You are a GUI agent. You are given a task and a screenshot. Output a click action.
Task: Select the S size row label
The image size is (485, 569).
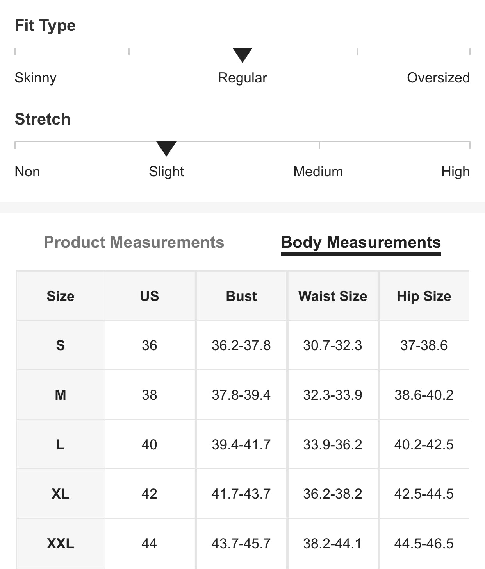coord(61,345)
